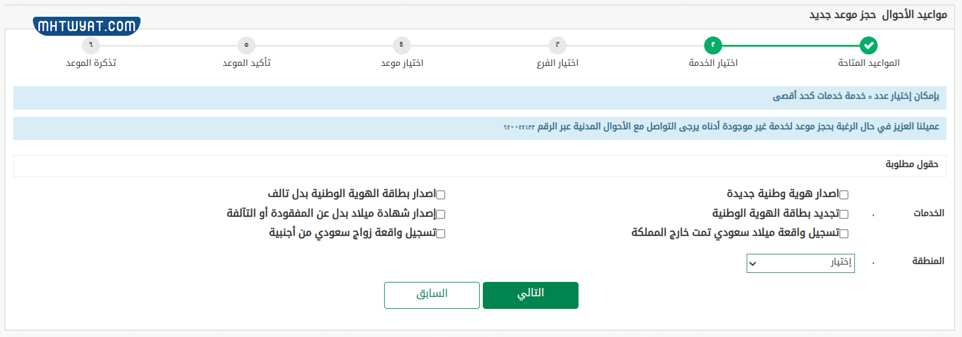Click the green checkmark step icon
962x337 pixels.
click(x=868, y=45)
